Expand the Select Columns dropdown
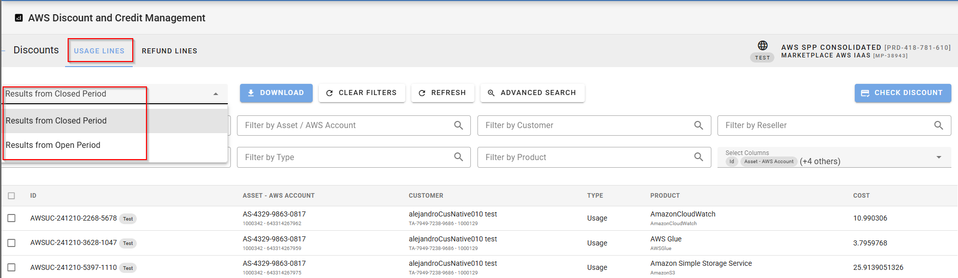The height and width of the screenshot is (278, 958). coord(939,158)
